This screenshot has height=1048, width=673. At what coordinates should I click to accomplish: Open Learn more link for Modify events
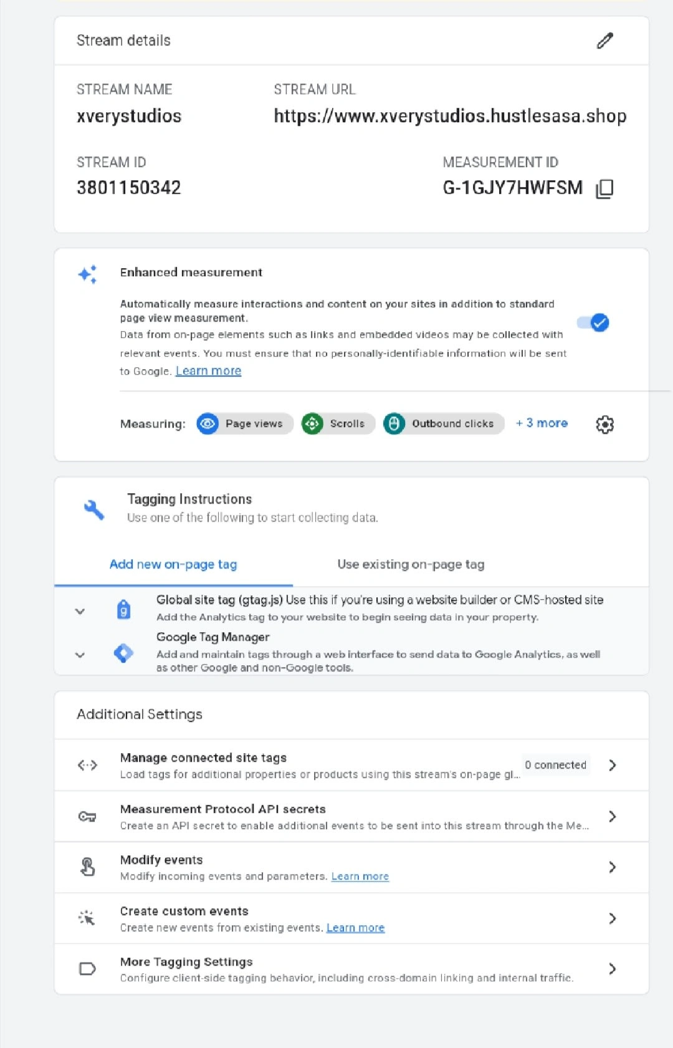pos(360,877)
